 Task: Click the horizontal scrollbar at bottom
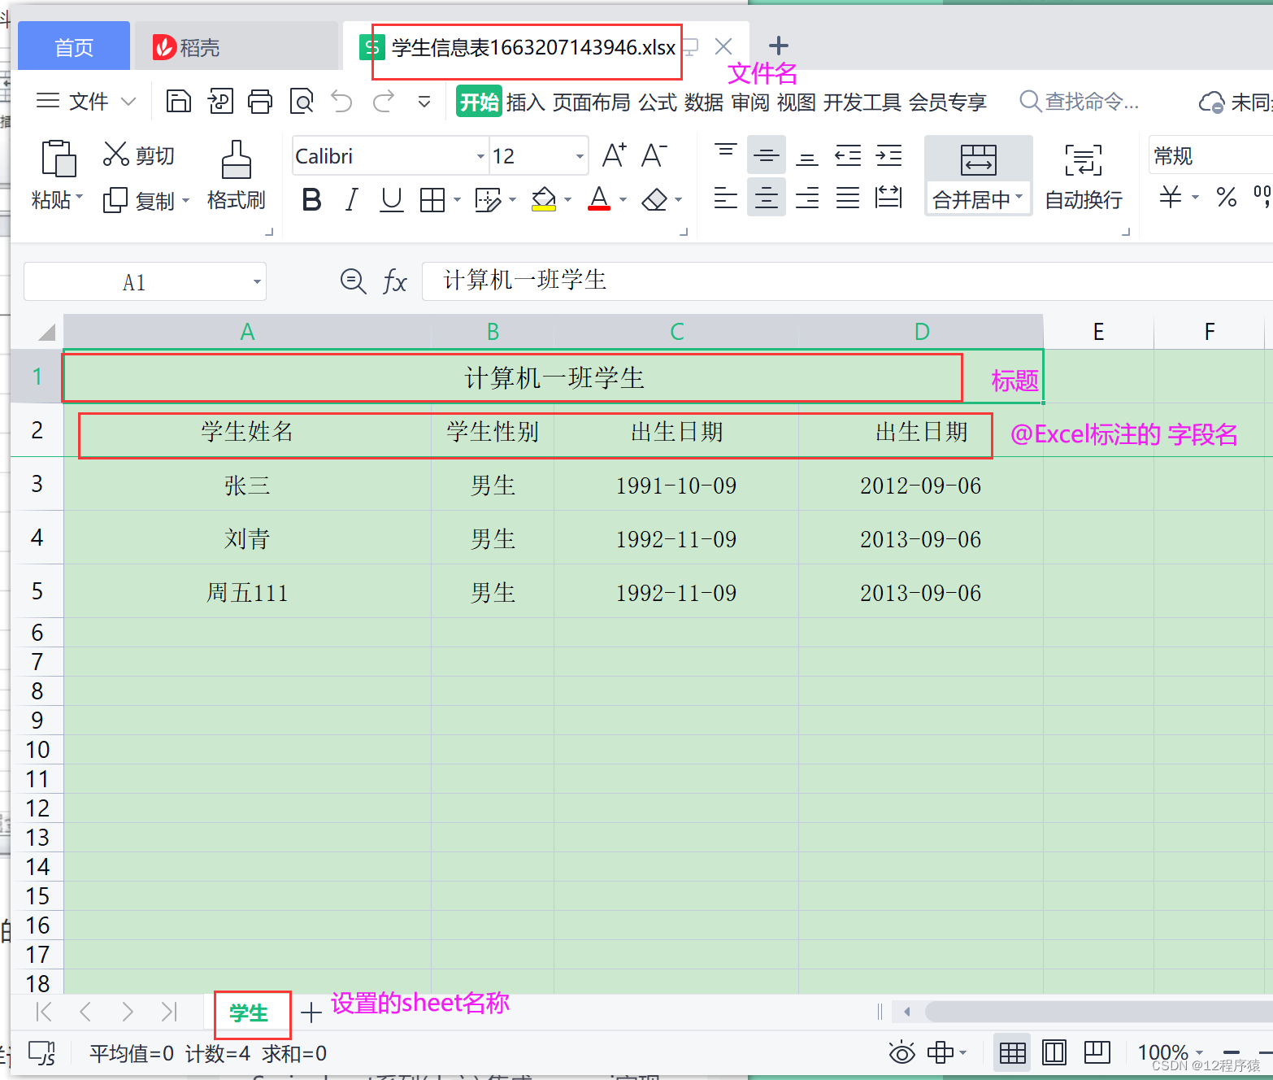(1097, 1012)
